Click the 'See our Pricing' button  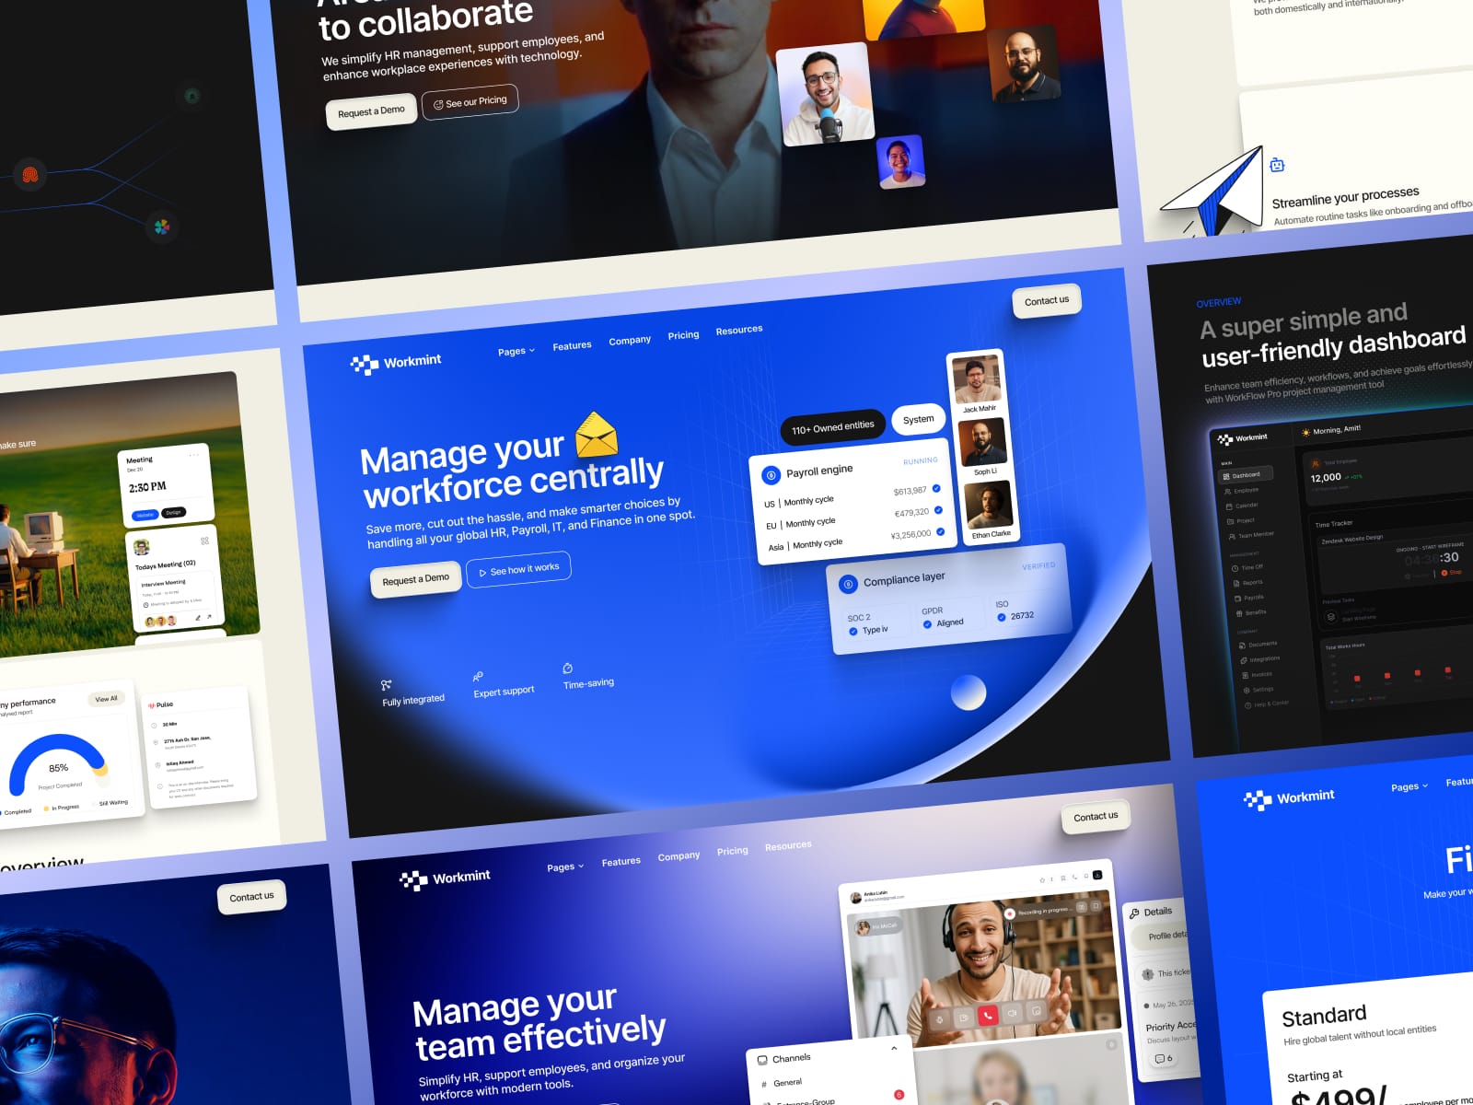click(470, 102)
